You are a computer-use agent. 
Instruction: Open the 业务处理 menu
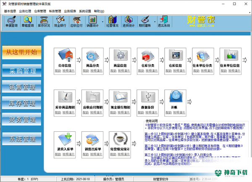25,11
